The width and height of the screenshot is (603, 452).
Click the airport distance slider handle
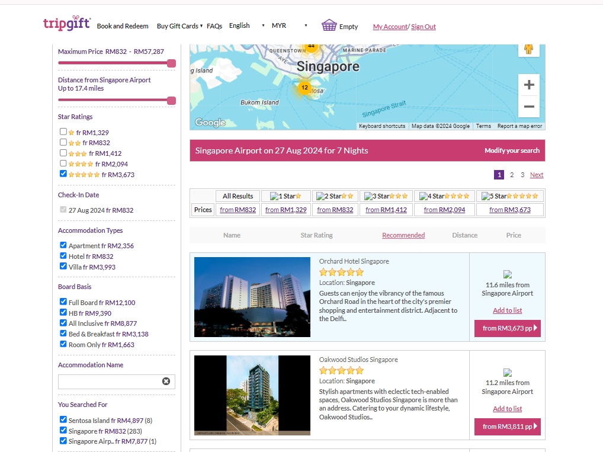pyautogui.click(x=172, y=100)
